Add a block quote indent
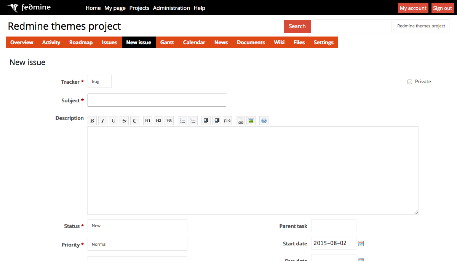 pos(206,121)
